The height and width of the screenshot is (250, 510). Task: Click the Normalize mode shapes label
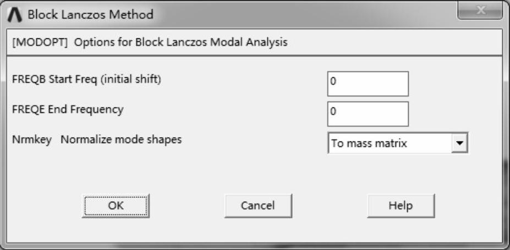pos(121,140)
